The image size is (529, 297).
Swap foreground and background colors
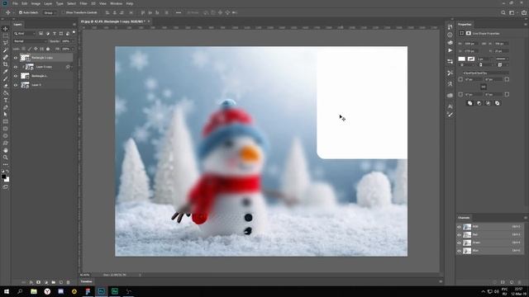pyautogui.click(x=7, y=172)
